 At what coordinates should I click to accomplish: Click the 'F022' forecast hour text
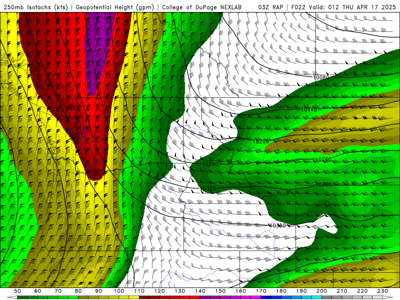coord(298,7)
